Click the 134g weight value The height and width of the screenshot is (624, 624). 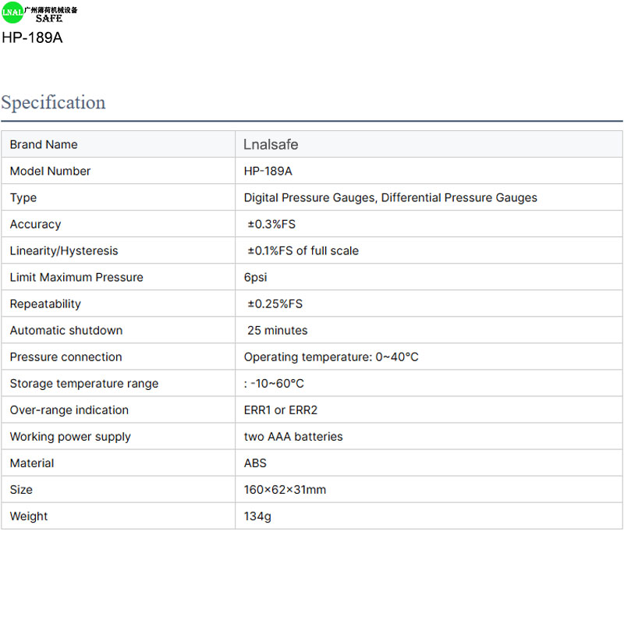tap(257, 516)
